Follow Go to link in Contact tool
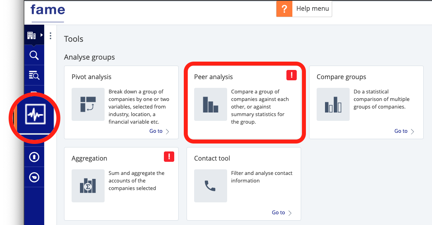 tap(282, 213)
